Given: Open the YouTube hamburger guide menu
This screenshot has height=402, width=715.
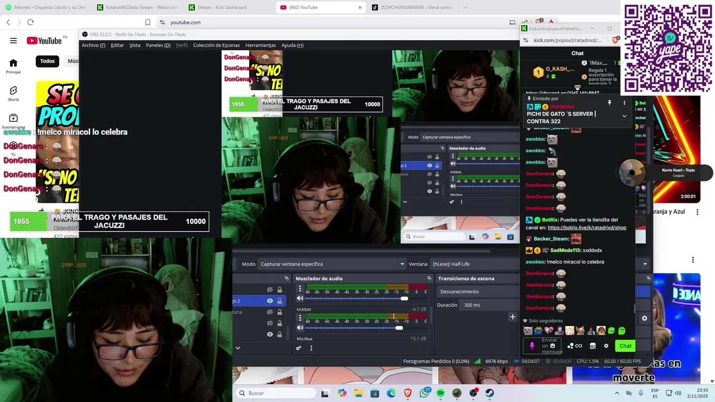Looking at the screenshot, I should (13, 40).
